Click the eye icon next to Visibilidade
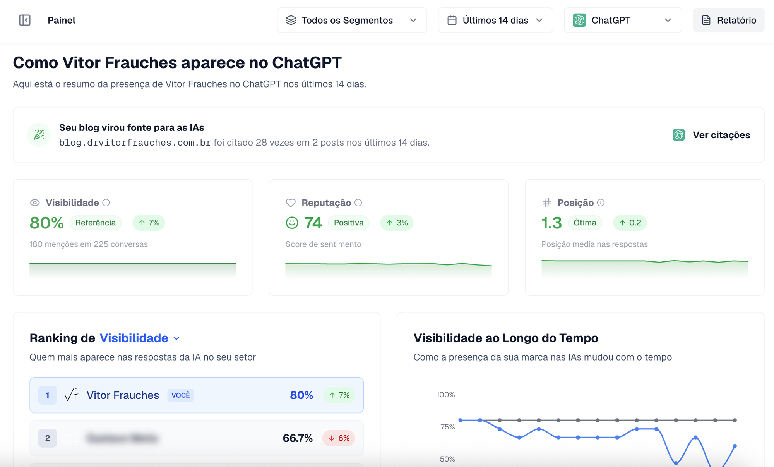 click(35, 203)
